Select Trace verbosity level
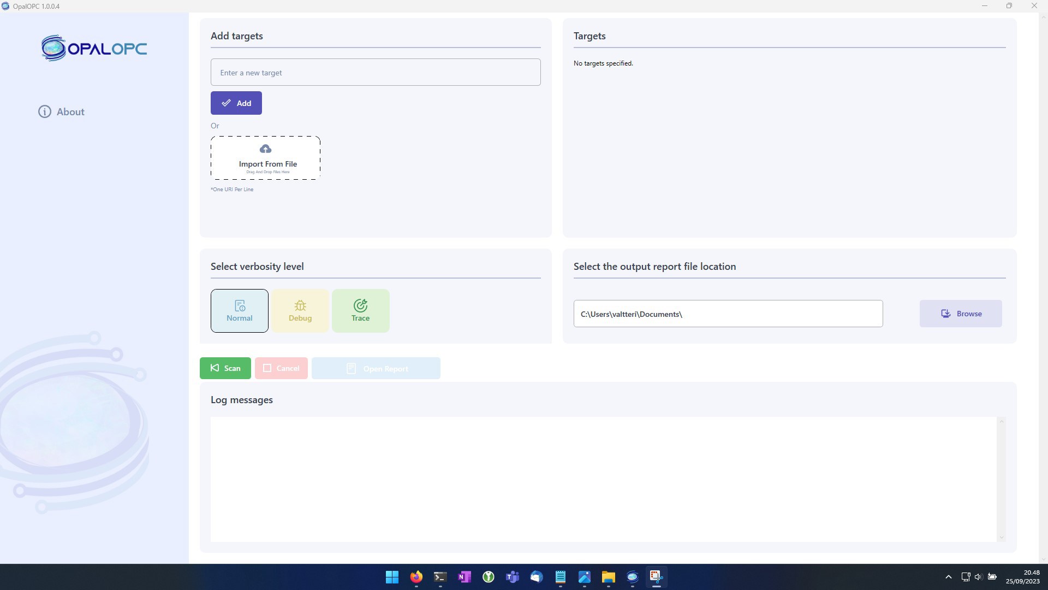The height and width of the screenshot is (590, 1048). (x=360, y=311)
